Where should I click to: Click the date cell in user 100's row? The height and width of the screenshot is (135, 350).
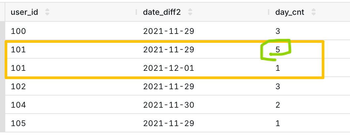(168, 31)
